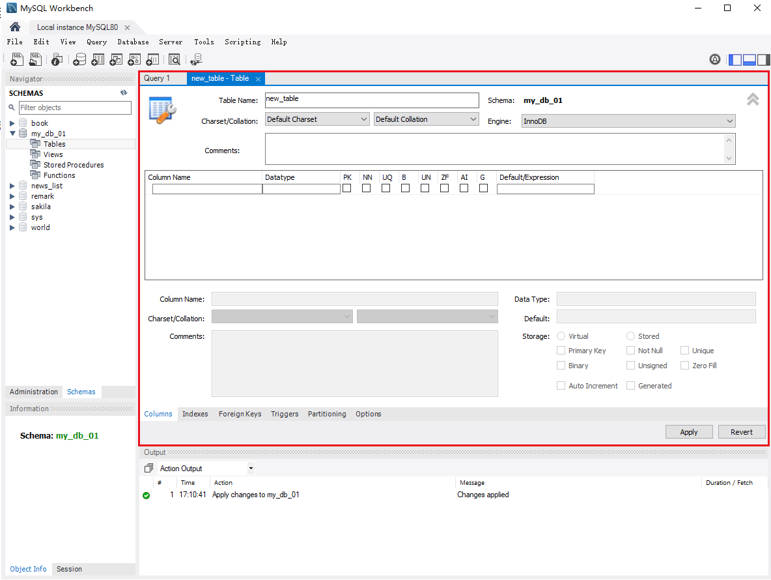Toggle the bottom output panel icon

click(x=750, y=59)
